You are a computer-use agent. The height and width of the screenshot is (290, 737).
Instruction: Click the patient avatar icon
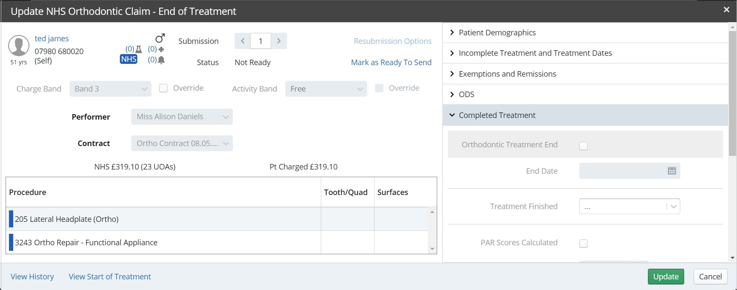click(19, 46)
